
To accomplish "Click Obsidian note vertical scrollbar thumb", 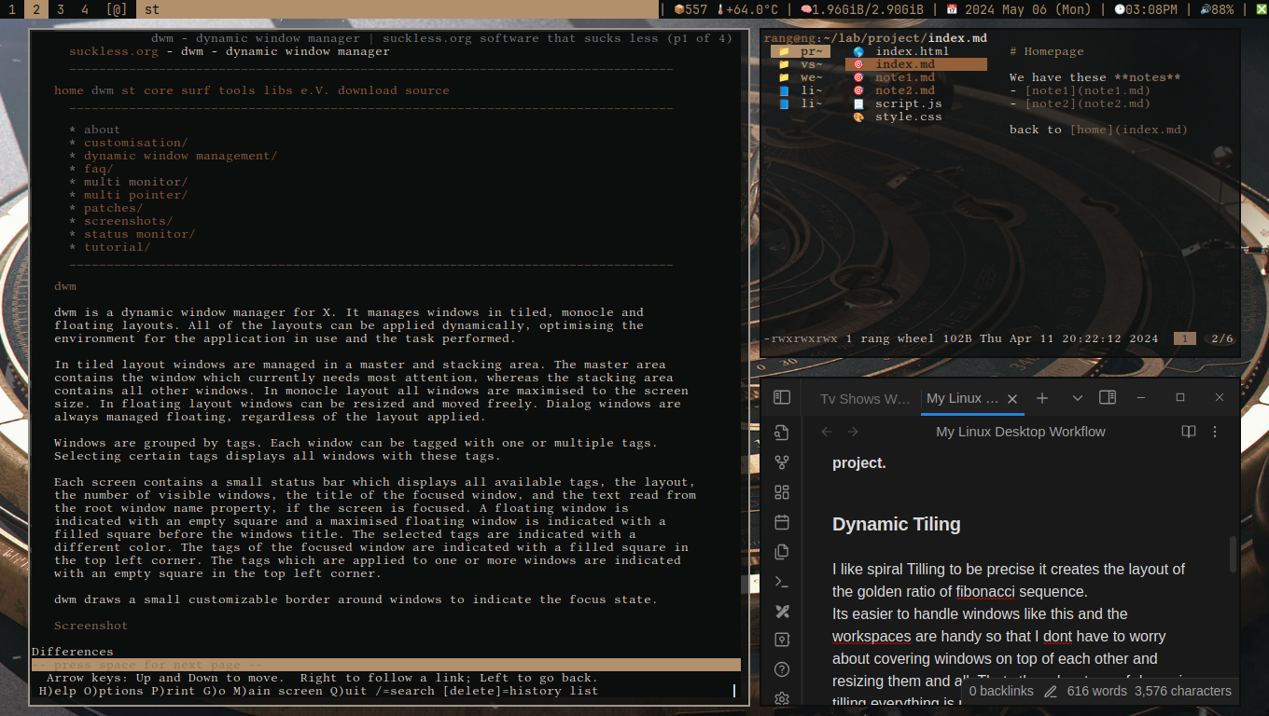I will click(1234, 554).
